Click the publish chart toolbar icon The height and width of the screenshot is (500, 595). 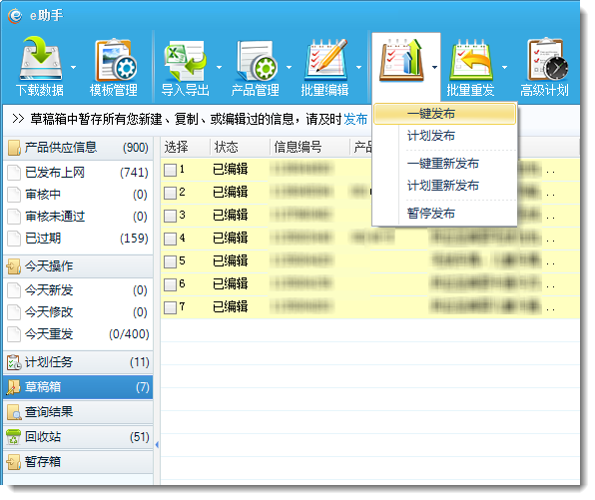pyautogui.click(x=401, y=59)
